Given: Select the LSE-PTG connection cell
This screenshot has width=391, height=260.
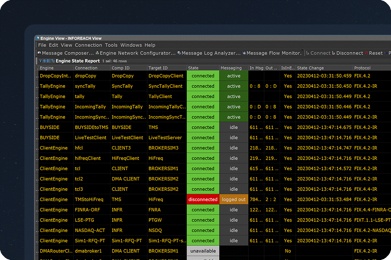Looking at the screenshot, I should point(92,220).
